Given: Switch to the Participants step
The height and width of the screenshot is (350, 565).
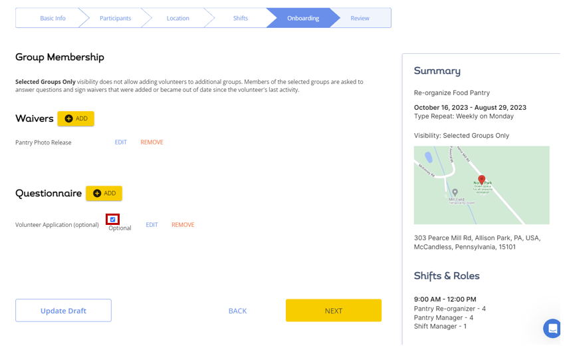Looking at the screenshot, I should (115, 18).
